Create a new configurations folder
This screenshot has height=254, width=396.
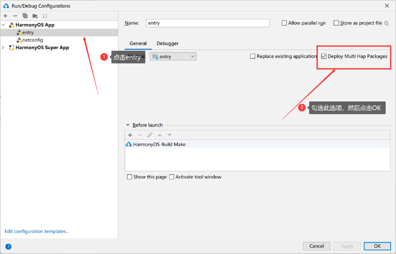coord(35,16)
